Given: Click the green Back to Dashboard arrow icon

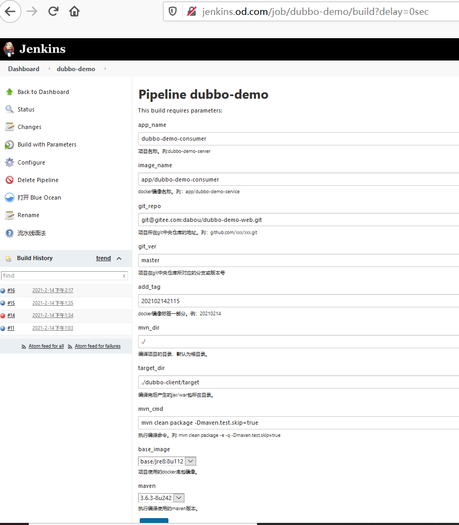Looking at the screenshot, I should [10, 92].
